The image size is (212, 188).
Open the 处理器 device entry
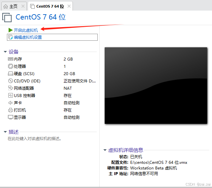(x=20, y=66)
